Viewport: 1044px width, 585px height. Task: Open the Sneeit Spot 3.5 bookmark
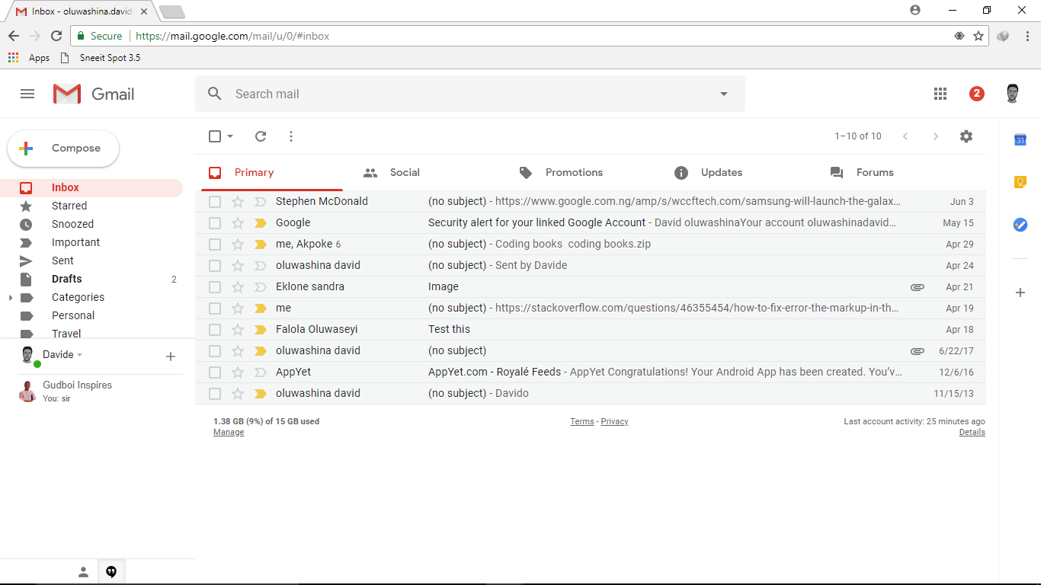coord(100,58)
